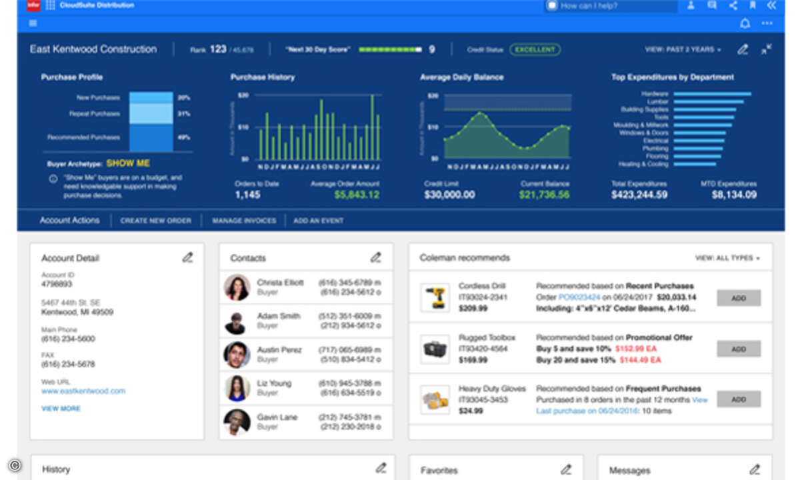Open the user profile icon
Screen dimensions: 800x480
click(x=691, y=5)
